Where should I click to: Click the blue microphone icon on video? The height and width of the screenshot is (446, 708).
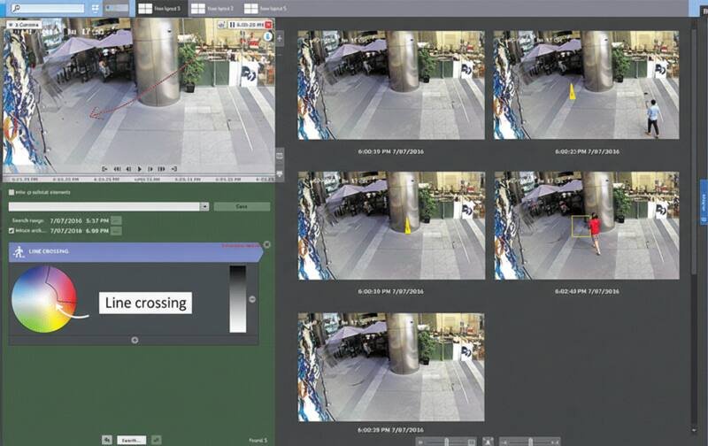point(268,36)
